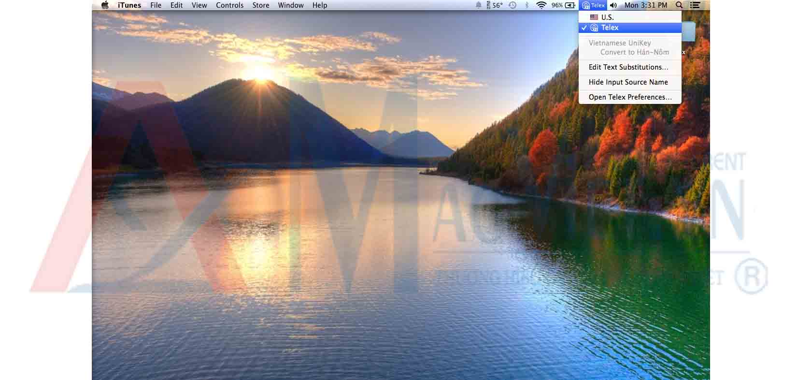Open the Controls menu
797x380 pixels.
point(229,5)
